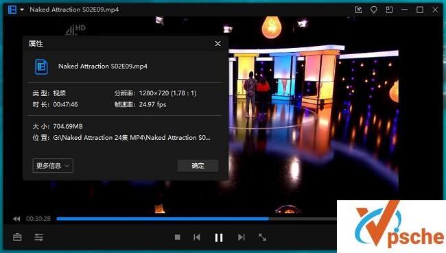The width and height of the screenshot is (446, 253).
Task: Open the toolbox icon at bottom left
Action: 17,237
